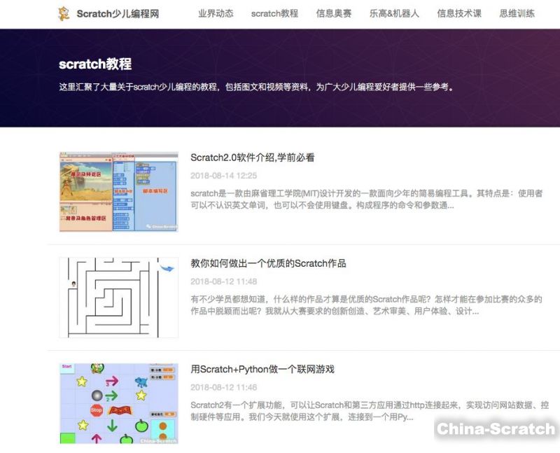Click the scratch教程 banner heading
The image size is (560, 453).
click(x=95, y=64)
